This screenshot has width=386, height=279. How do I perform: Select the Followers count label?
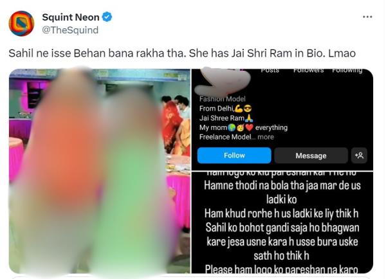pos(308,71)
